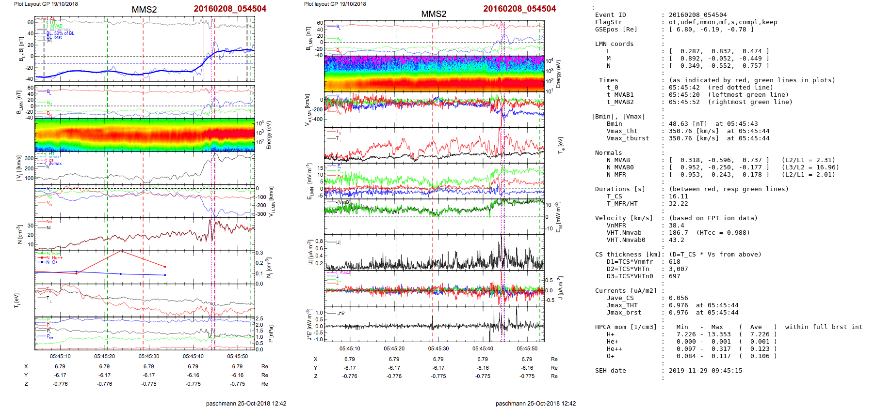Click the FlagStr value line
The width and height of the screenshot is (875, 407).
point(723,22)
